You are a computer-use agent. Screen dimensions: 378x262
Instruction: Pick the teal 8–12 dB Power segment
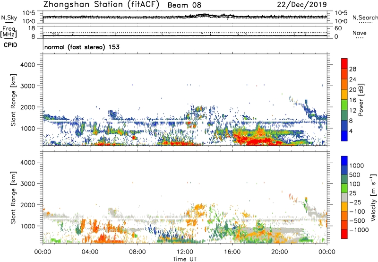click(x=344, y=115)
